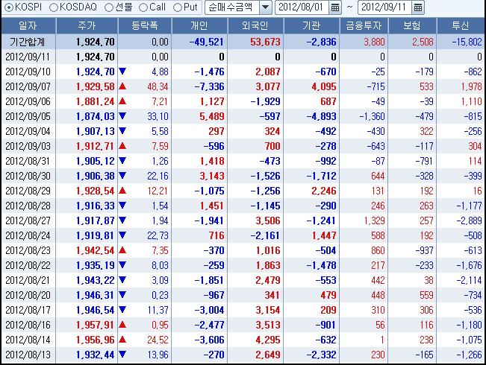Viewport: 486px width, 365px height.
Task: Click the 보험 value -937
Action: pos(424,250)
